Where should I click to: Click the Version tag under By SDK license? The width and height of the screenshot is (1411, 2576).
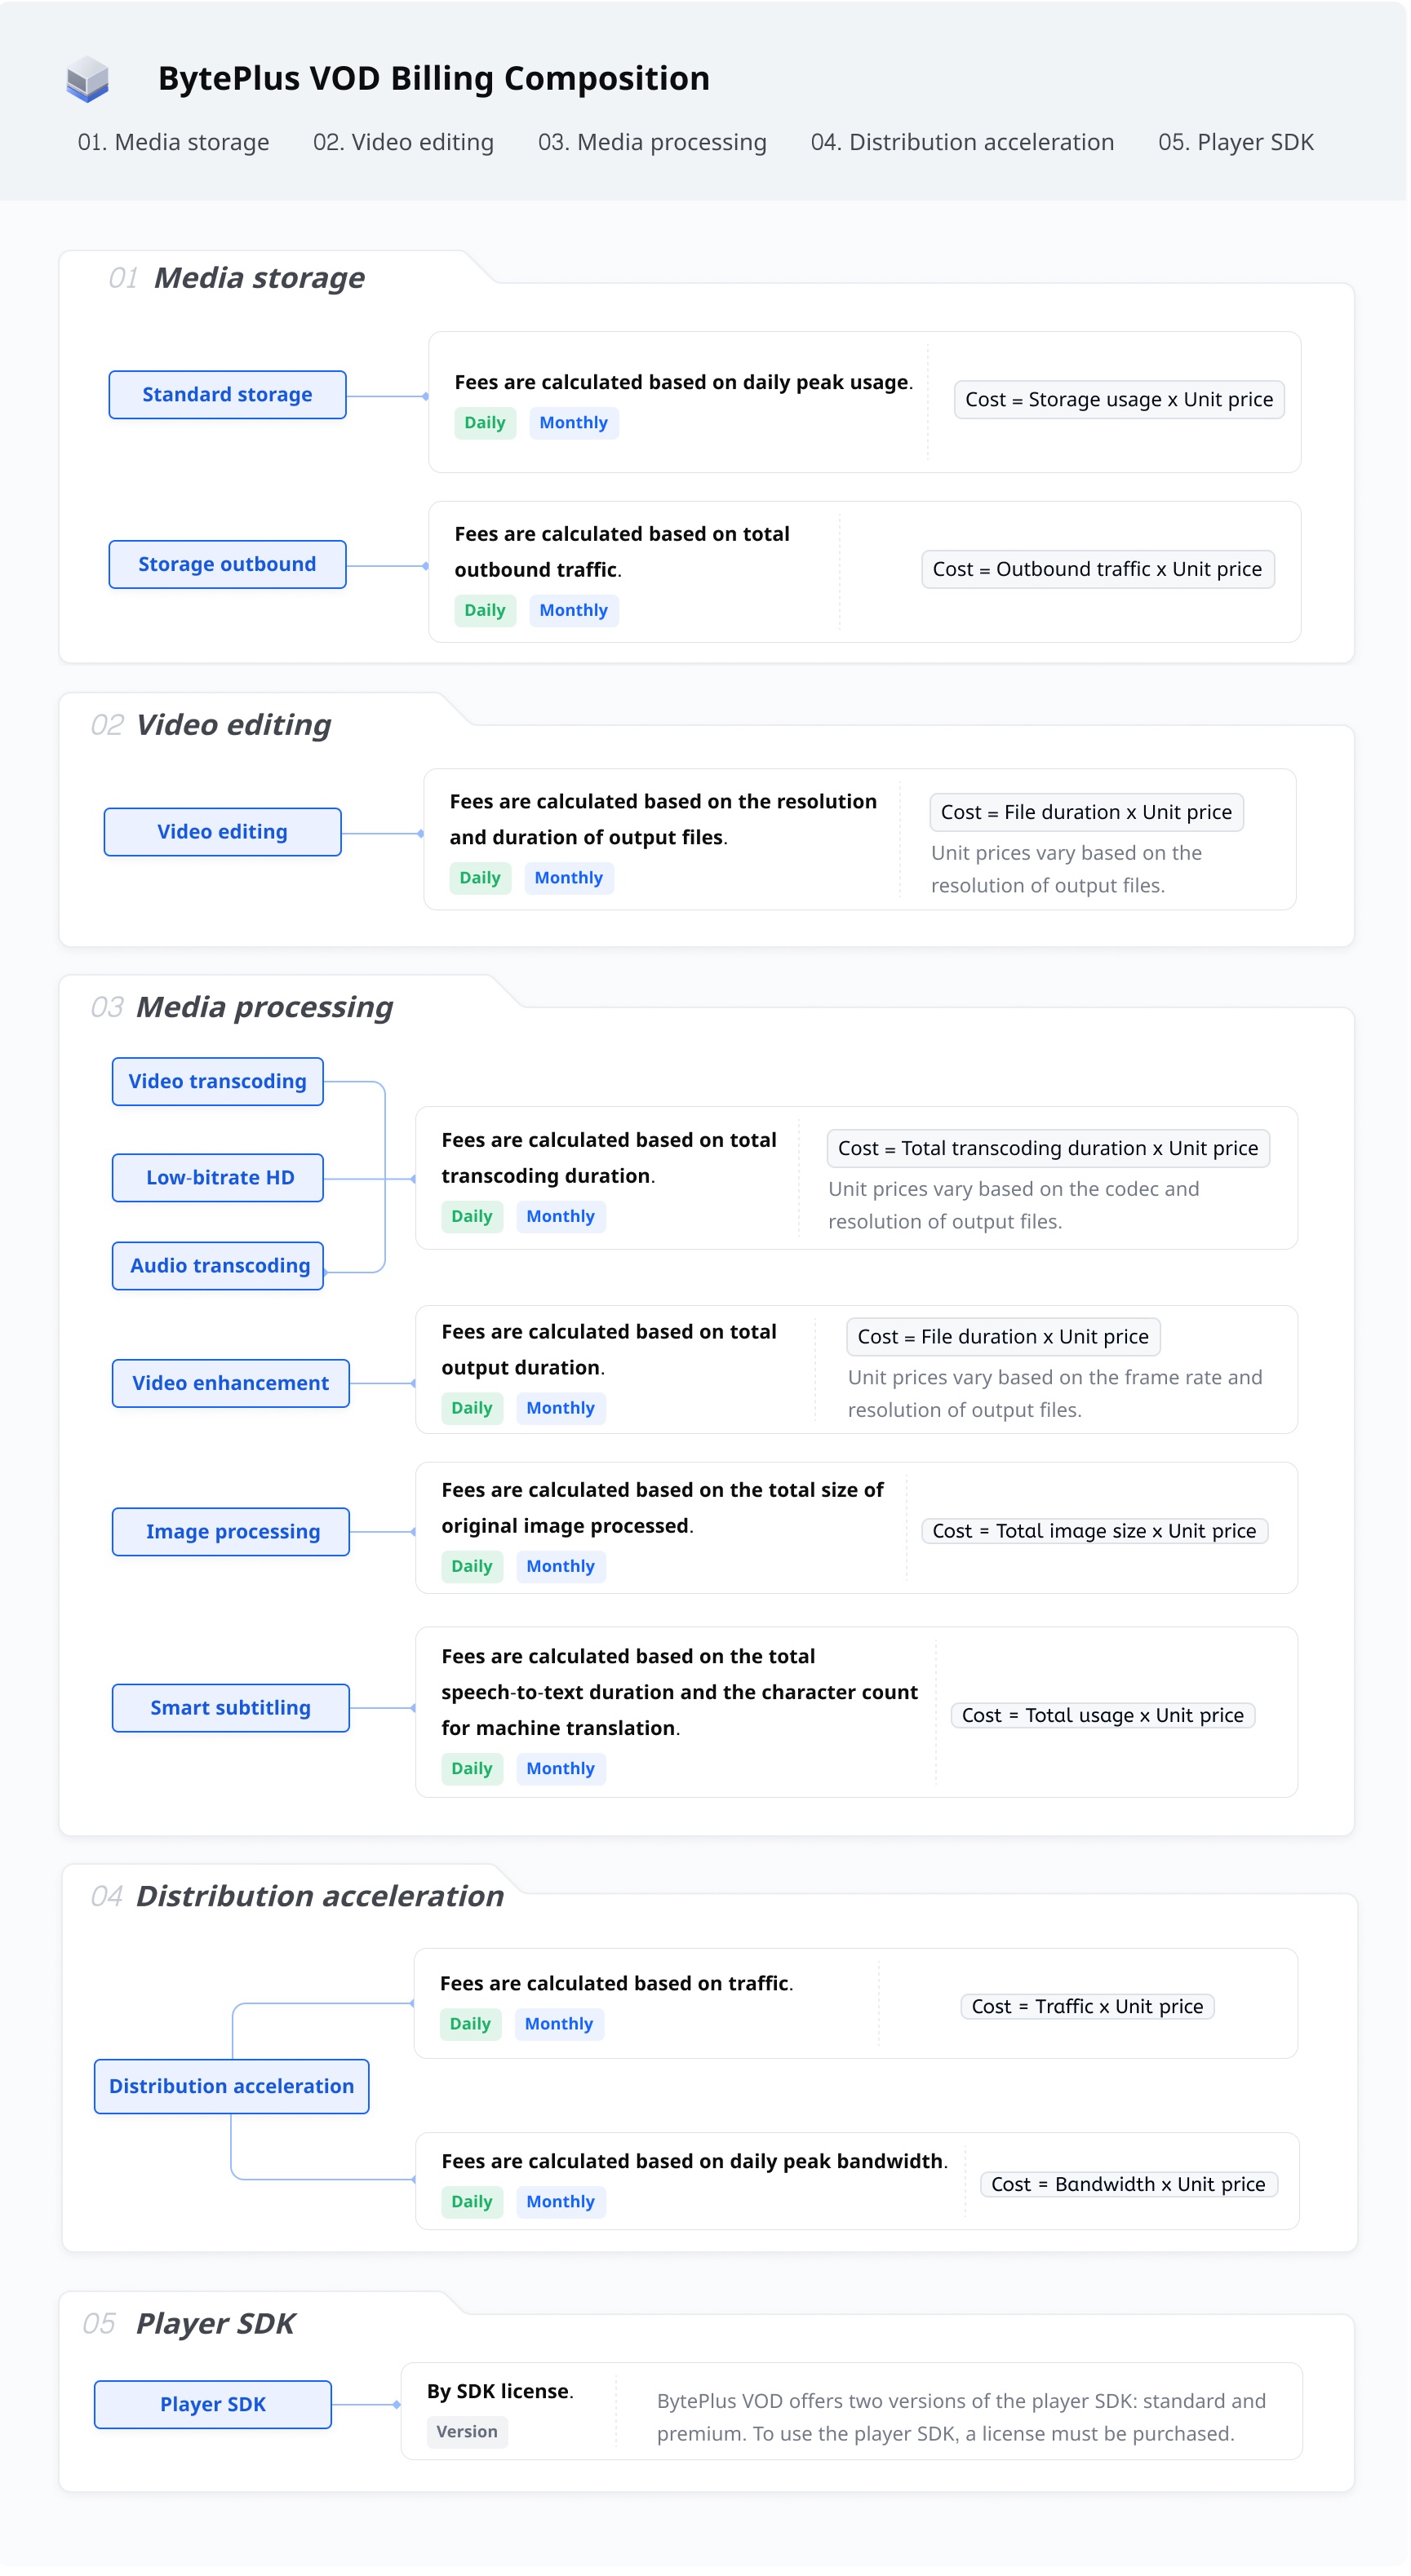(x=466, y=2431)
